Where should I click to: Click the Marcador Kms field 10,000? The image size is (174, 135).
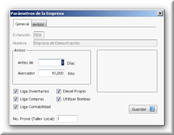[51, 73]
